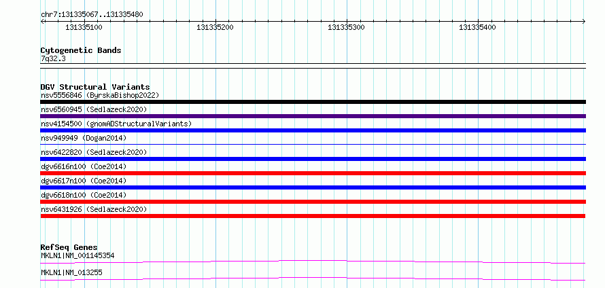Click the red bar under nsv6431926
The width and height of the screenshot is (605, 288).
tap(313, 216)
